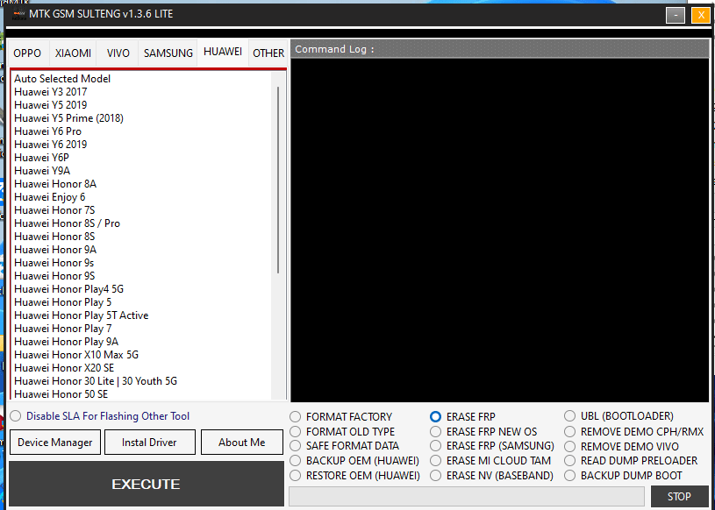Open Device Manager
Viewport: 715px width, 510px height.
54,442
